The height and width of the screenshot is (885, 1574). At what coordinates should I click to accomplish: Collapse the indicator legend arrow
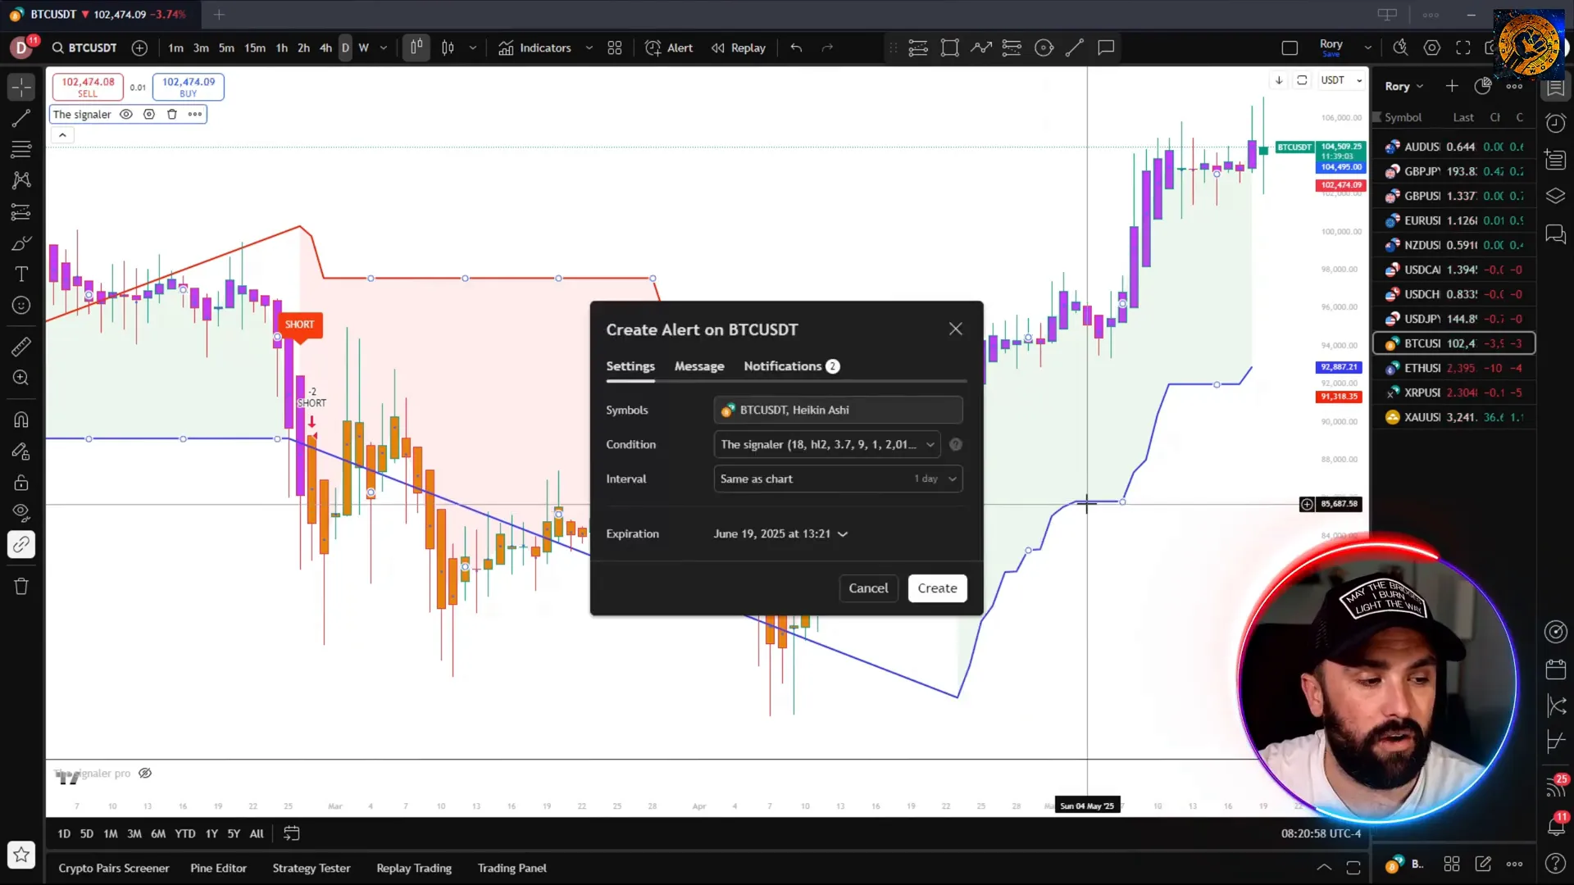pos(62,135)
